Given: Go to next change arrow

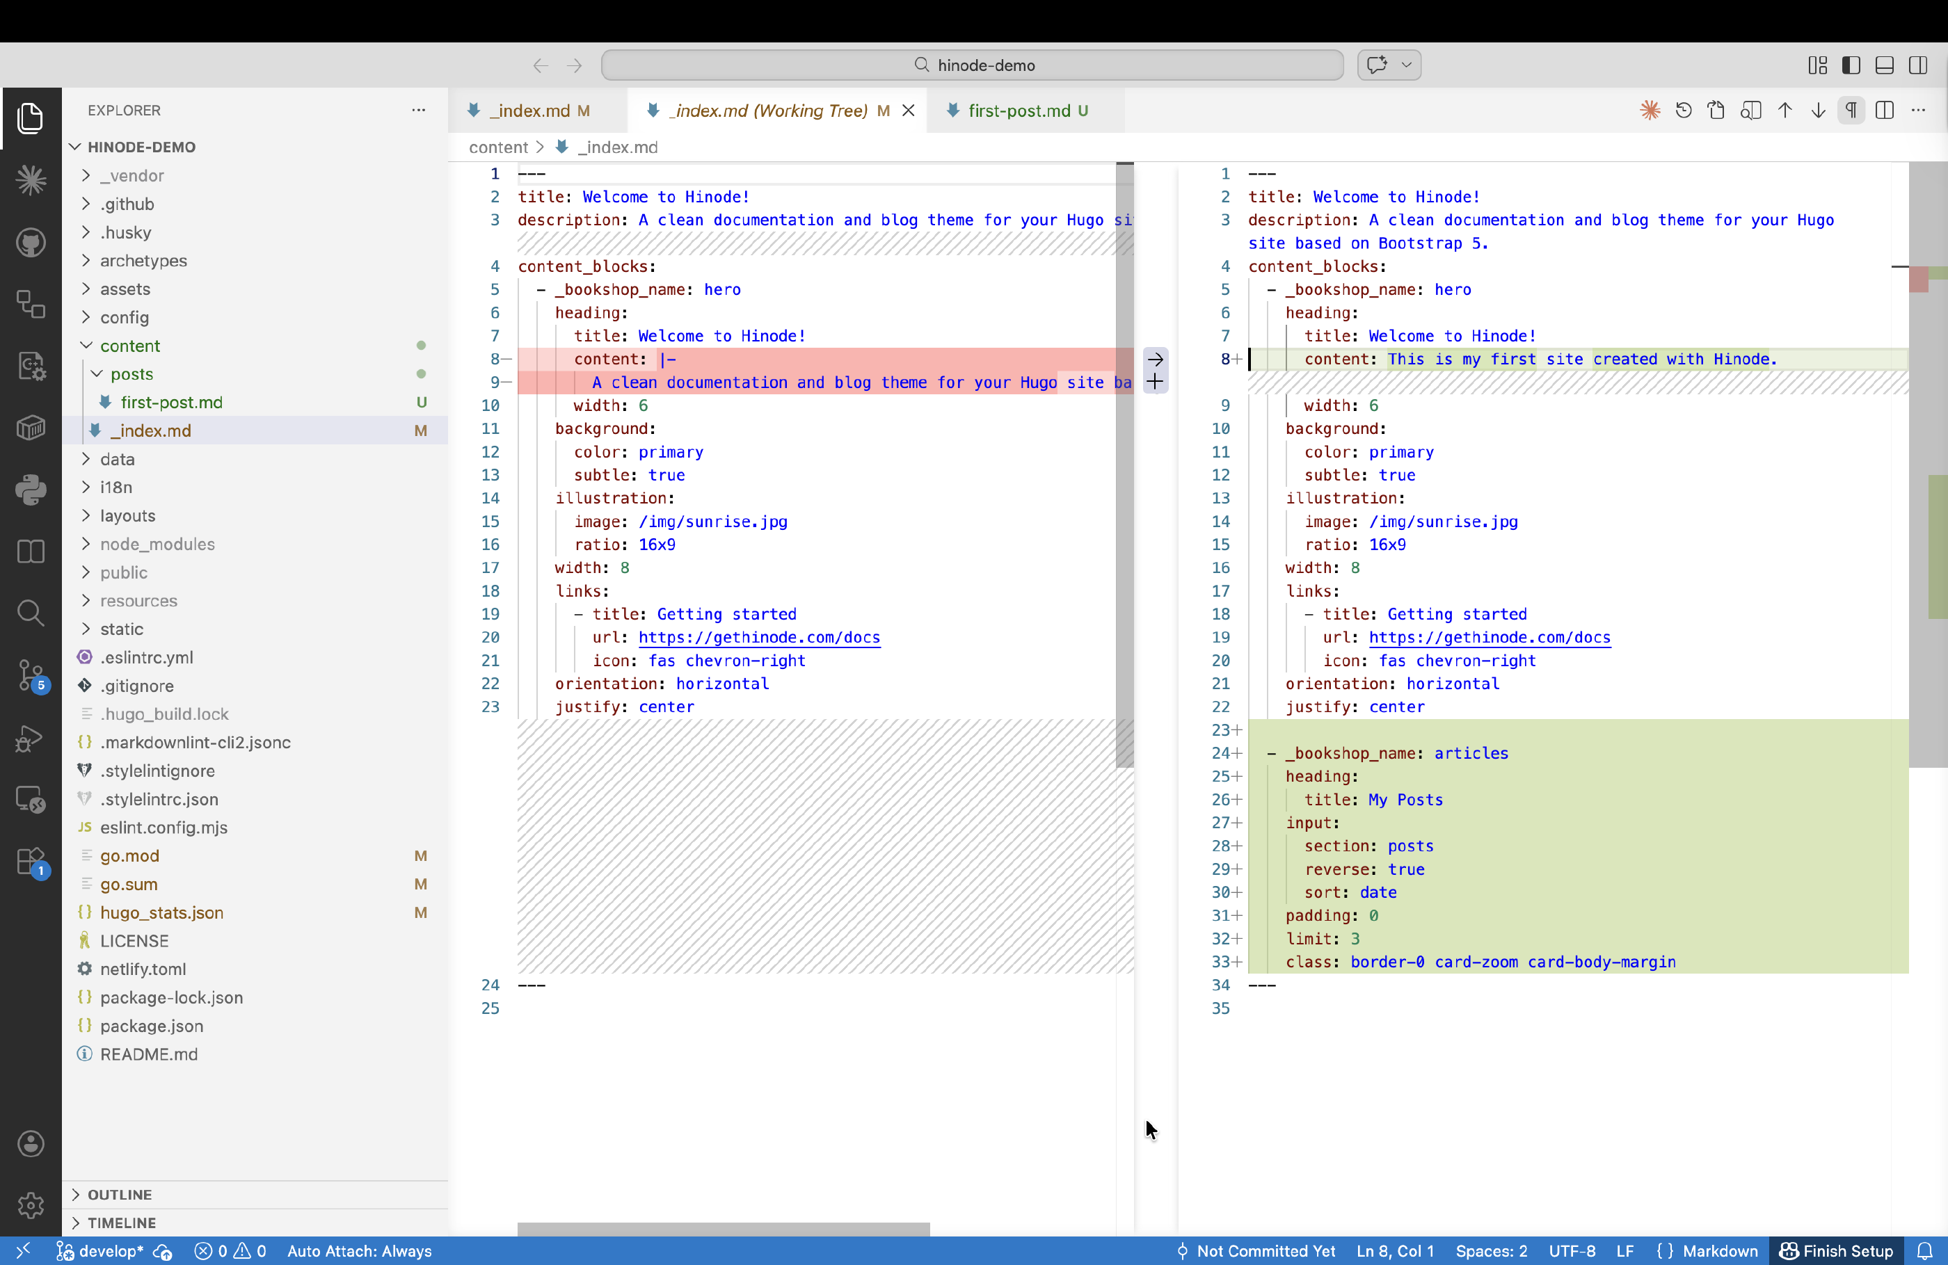Looking at the screenshot, I should (1818, 111).
